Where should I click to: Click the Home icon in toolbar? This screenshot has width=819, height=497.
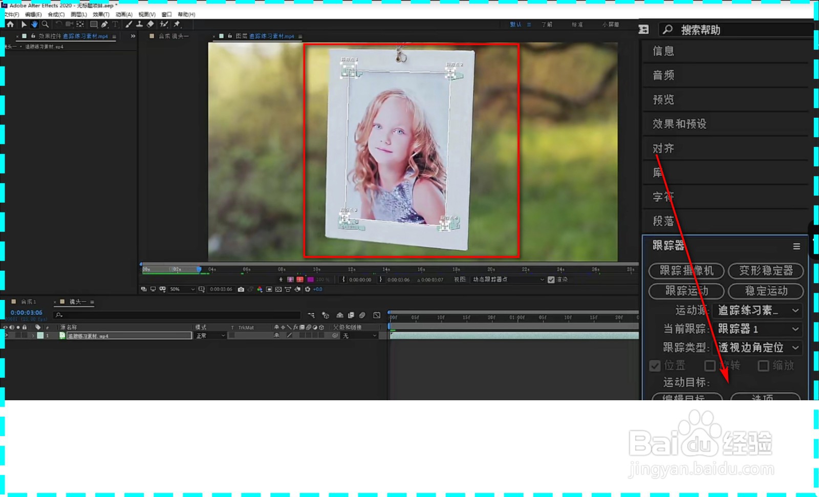click(10, 24)
